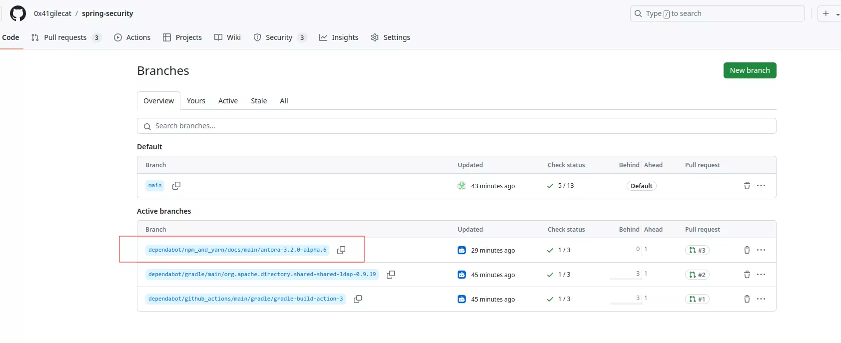Viewport: 841px width, 343px height.
Task: Delete the gradle-build-action-3 branch
Action: click(x=747, y=299)
